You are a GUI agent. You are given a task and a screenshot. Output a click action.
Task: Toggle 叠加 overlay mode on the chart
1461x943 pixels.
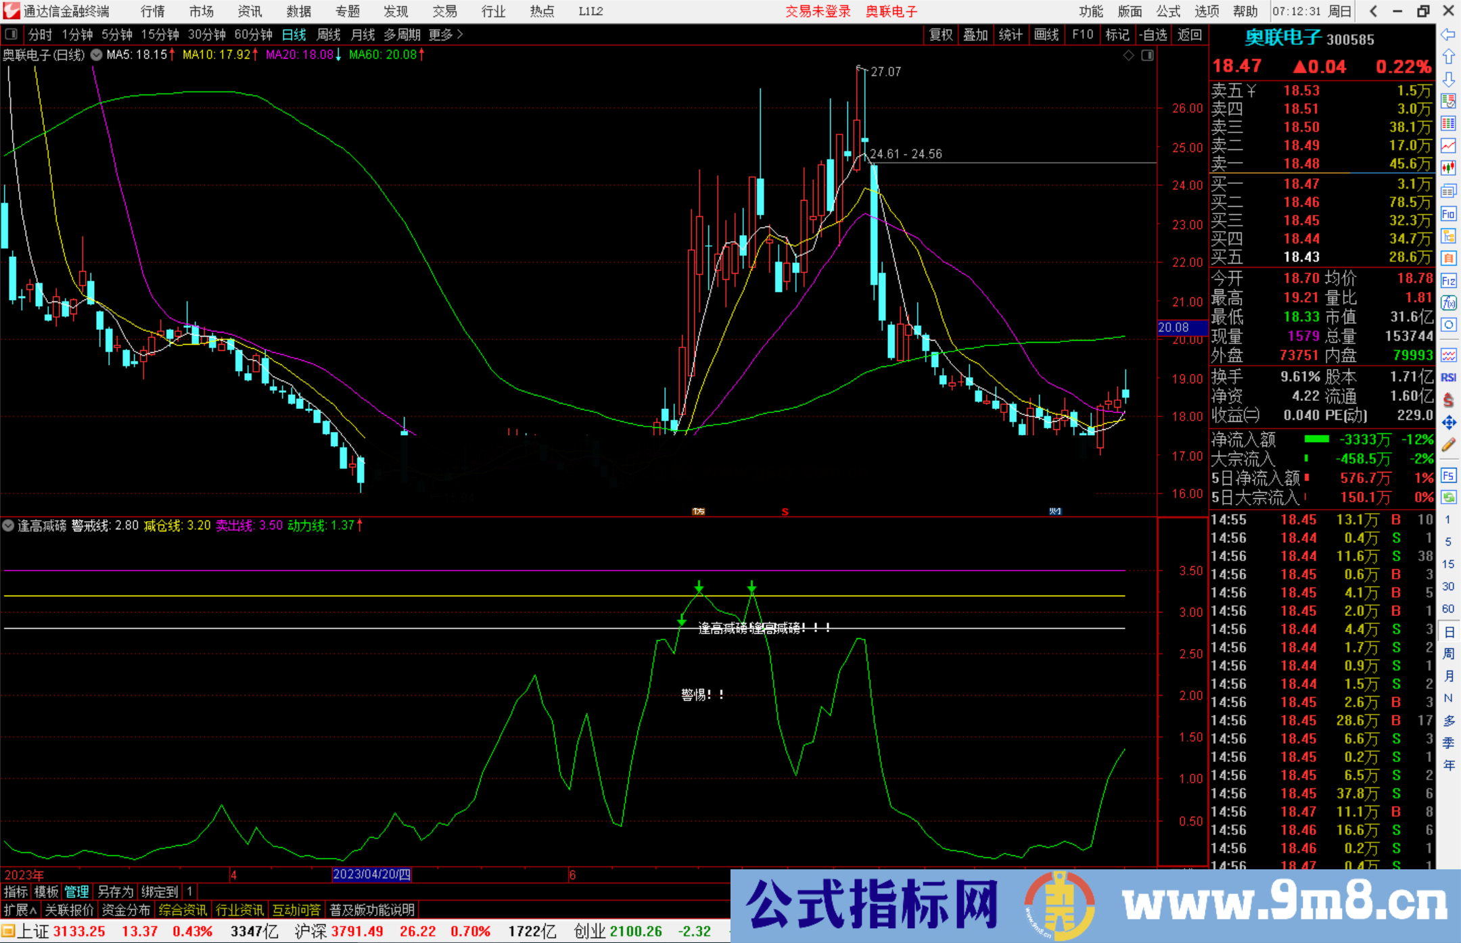977,34
